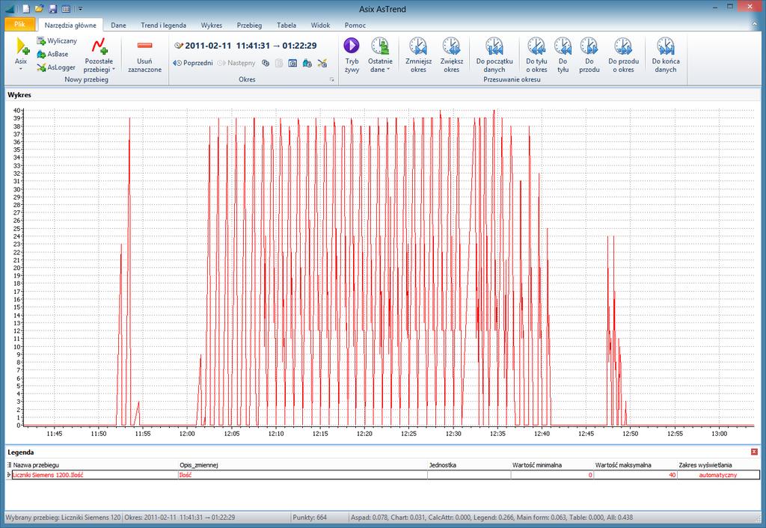Screen dimensions: 766x528
Task: Add a Wyliczany calculated series
Action: point(57,40)
